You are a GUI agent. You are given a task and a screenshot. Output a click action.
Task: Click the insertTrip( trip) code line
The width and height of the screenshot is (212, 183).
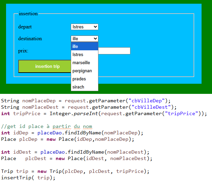28,178
